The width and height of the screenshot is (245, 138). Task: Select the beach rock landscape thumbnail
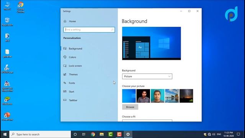coord(172,96)
